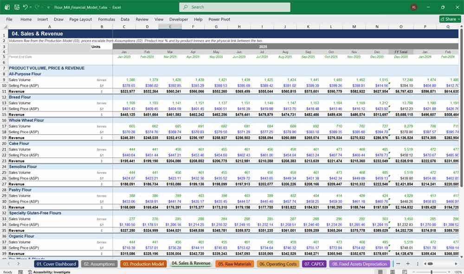This screenshot has width=464, height=274.
Task: Open the Power Pivot tab
Action: tap(219, 19)
